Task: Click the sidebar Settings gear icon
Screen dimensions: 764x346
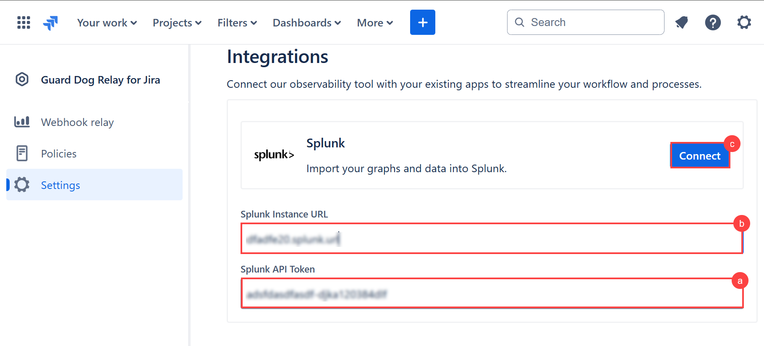Action: (x=22, y=185)
